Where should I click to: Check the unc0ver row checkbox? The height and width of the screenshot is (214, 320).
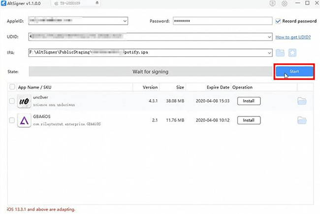click(x=12, y=101)
